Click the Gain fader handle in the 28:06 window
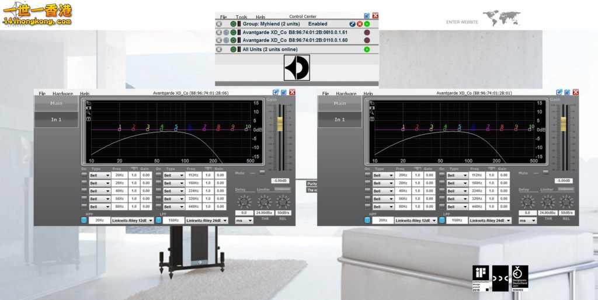 tap(280, 124)
